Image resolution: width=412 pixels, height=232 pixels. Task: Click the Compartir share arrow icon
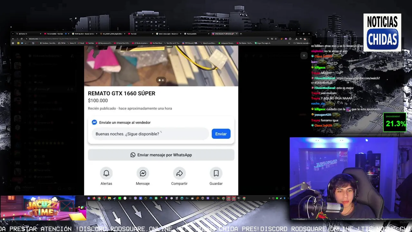[179, 173]
